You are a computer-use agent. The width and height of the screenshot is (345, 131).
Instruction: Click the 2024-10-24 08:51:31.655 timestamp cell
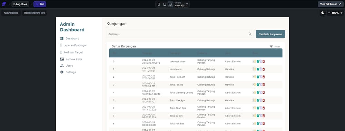pyautogui.click(x=149, y=116)
